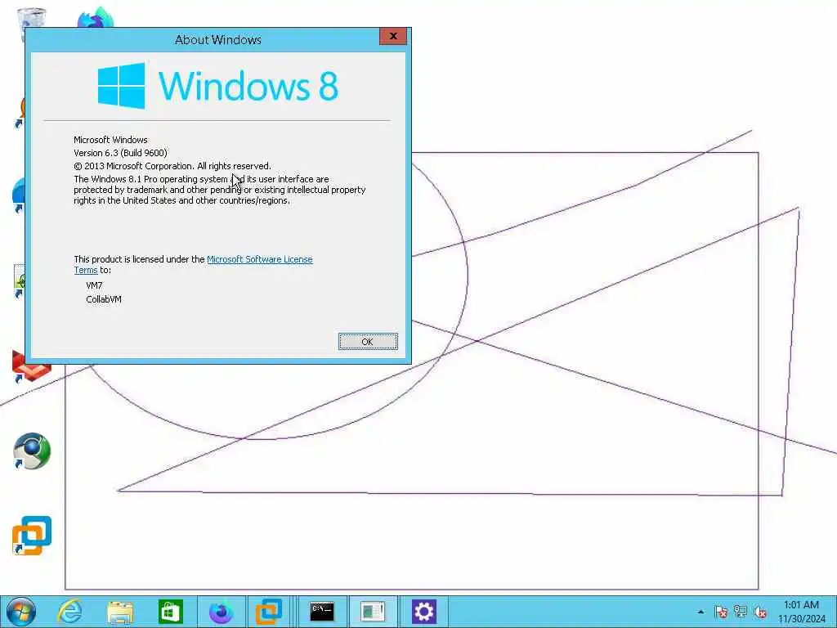The image size is (837, 628).
Task: Close the About Windows dialog
Action: pyautogui.click(x=393, y=36)
